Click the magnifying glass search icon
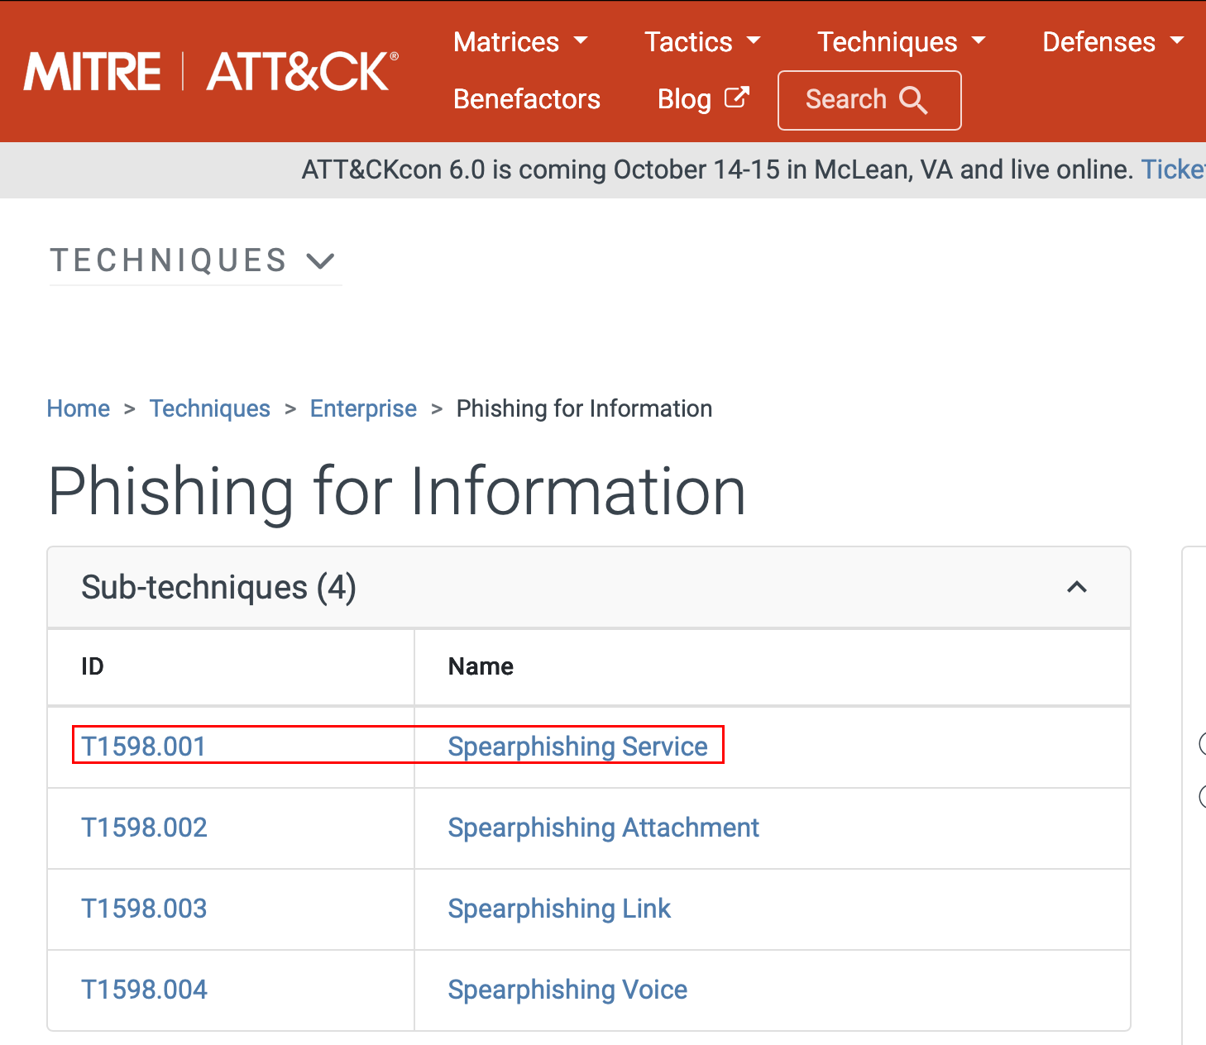The image size is (1206, 1045). 913,100
